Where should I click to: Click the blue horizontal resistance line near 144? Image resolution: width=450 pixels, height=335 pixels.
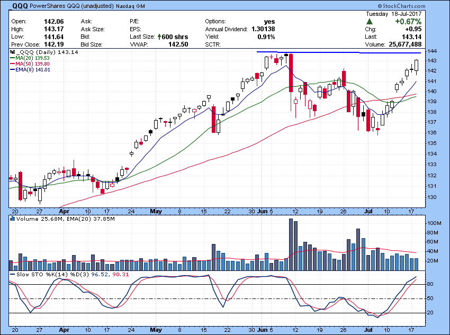(339, 52)
